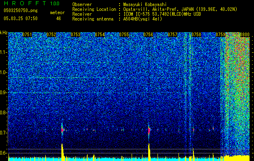
Task: Click the 0754 time marker
Action: tap(100, 35)
